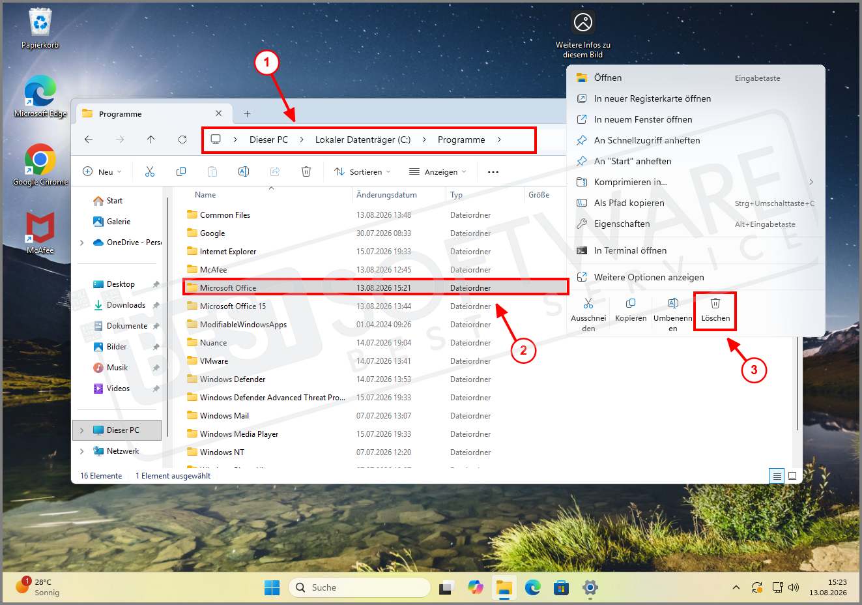
Task: Click the Copy icon in Explorer toolbar
Action: click(181, 171)
